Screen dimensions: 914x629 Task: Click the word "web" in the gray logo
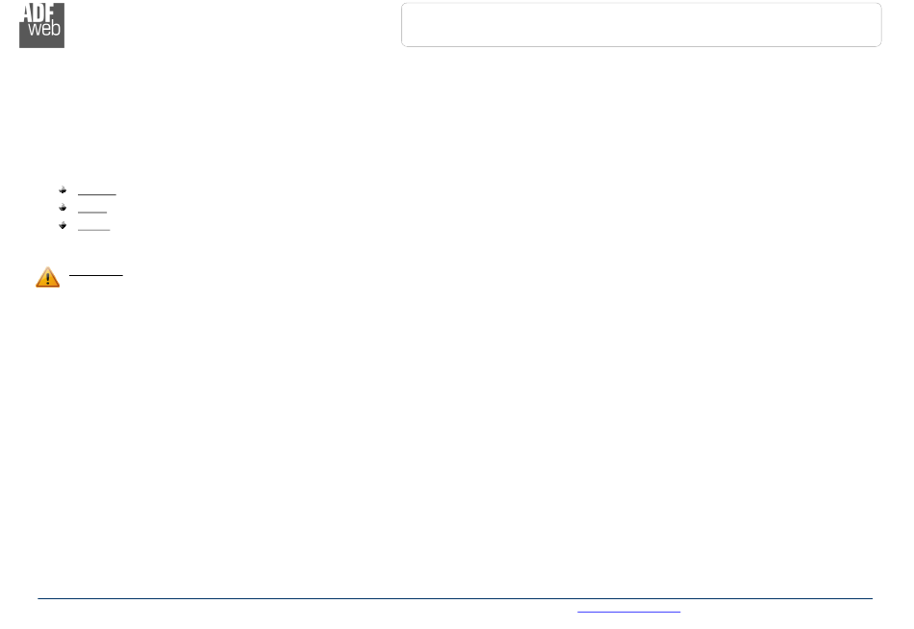point(44,29)
